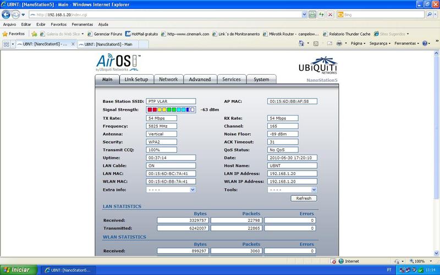Expand the address bar history dropdown
This screenshot has height=275, width=440.
304,15
